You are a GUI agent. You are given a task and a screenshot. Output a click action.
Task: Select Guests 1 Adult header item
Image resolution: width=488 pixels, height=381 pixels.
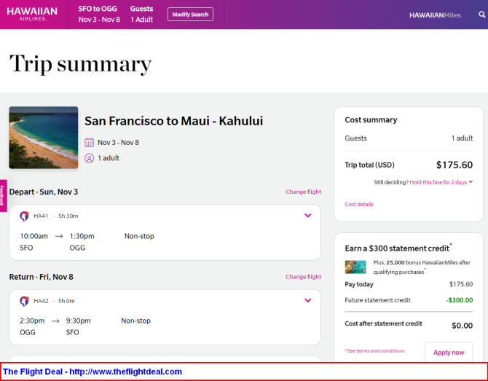click(x=141, y=14)
